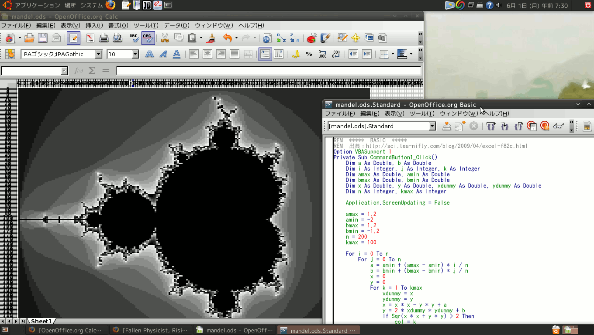Click the scissors Cut icon
This screenshot has width=594, height=335.
point(165,38)
